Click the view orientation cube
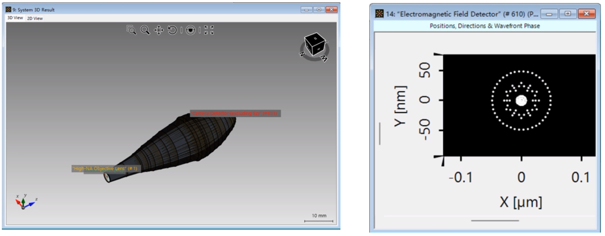The height and width of the screenshot is (236, 605). (x=315, y=45)
